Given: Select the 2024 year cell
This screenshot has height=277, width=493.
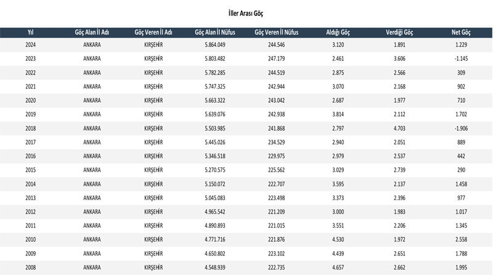Looking at the screenshot, I should [30, 45].
